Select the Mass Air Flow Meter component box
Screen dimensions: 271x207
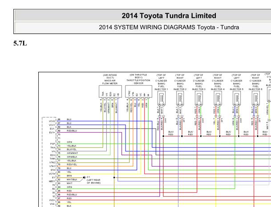click(110, 91)
